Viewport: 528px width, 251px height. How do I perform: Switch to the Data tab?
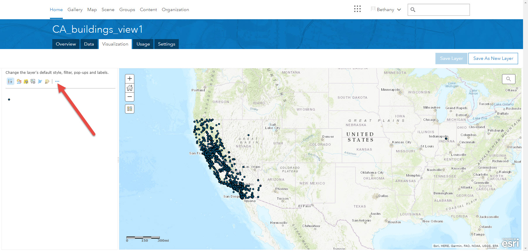tap(89, 44)
